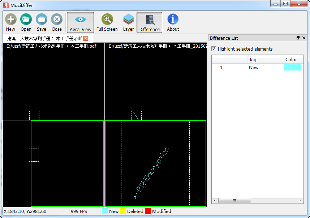Click the cyan color swatch for row 1

[x=293, y=68]
